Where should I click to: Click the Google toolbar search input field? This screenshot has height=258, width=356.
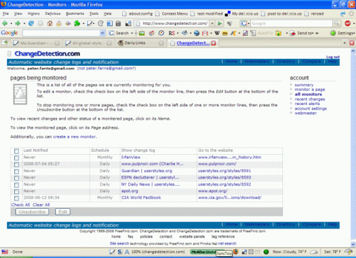pyautogui.click(x=61, y=33)
